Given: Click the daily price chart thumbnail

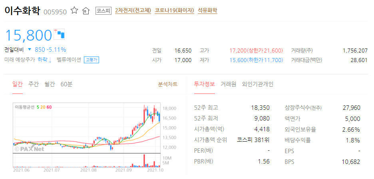Looking at the screenshot, I should (94, 138).
